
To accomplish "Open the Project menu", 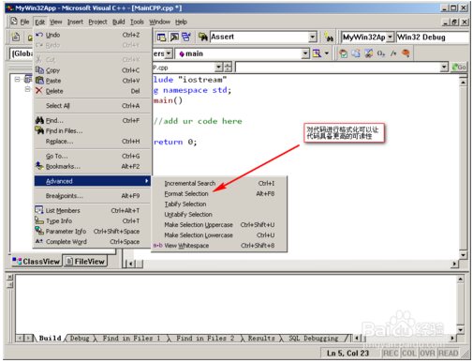I will click(97, 22).
